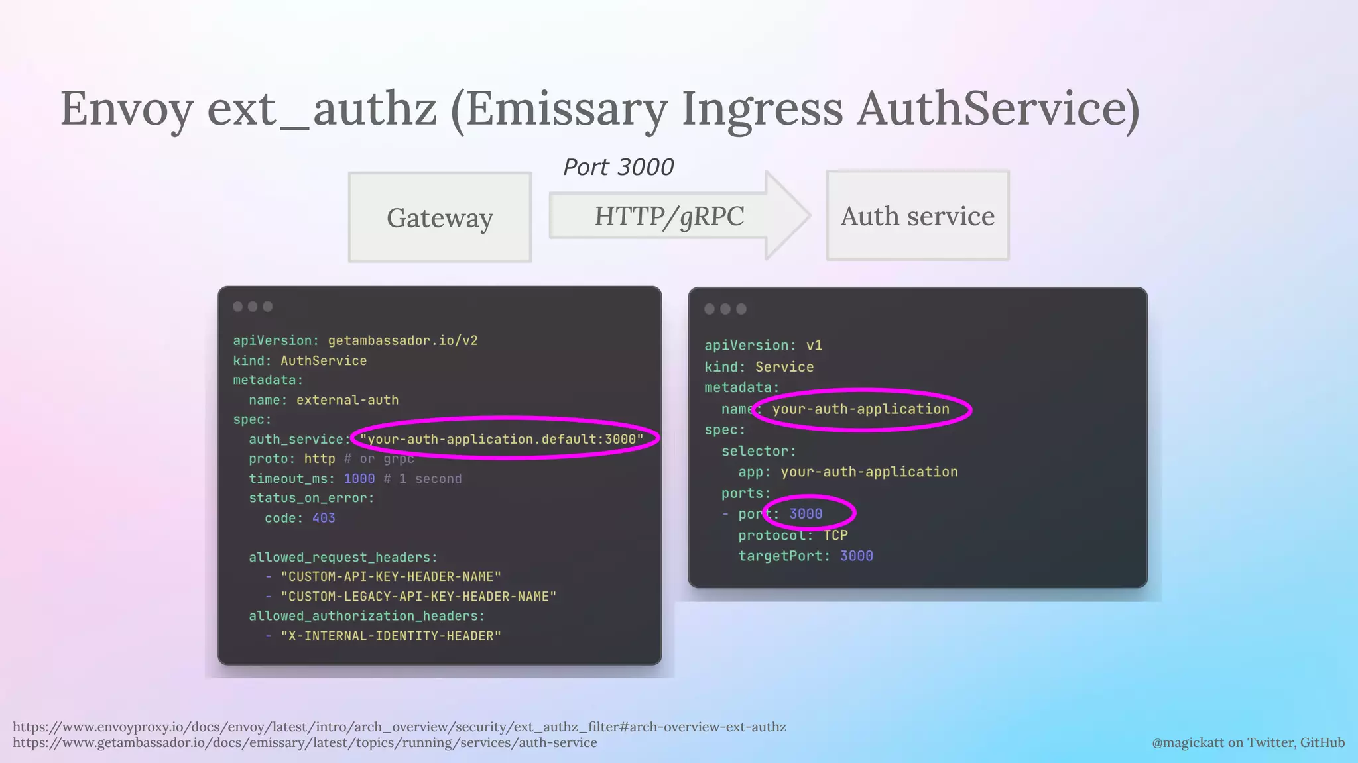Click the 'kind: AuthService' line
Viewport: 1358px width, 763px height.
(x=300, y=360)
